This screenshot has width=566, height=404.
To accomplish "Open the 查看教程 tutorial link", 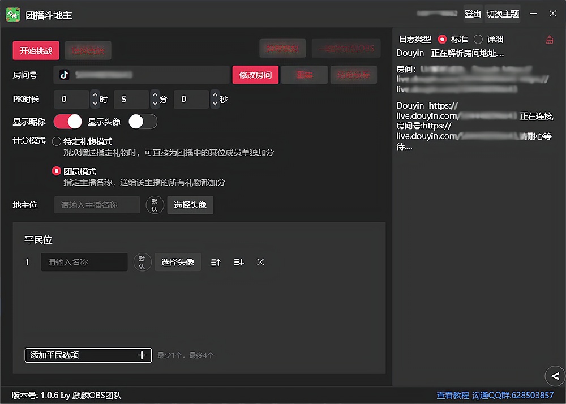I will [453, 395].
